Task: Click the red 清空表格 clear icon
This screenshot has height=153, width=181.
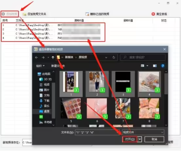Action: (153, 14)
